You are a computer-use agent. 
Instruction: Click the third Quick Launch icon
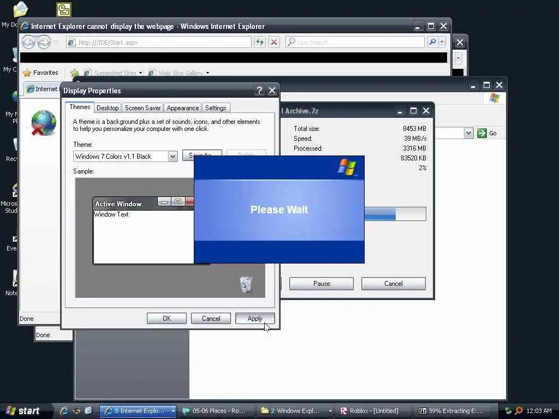tap(88, 411)
